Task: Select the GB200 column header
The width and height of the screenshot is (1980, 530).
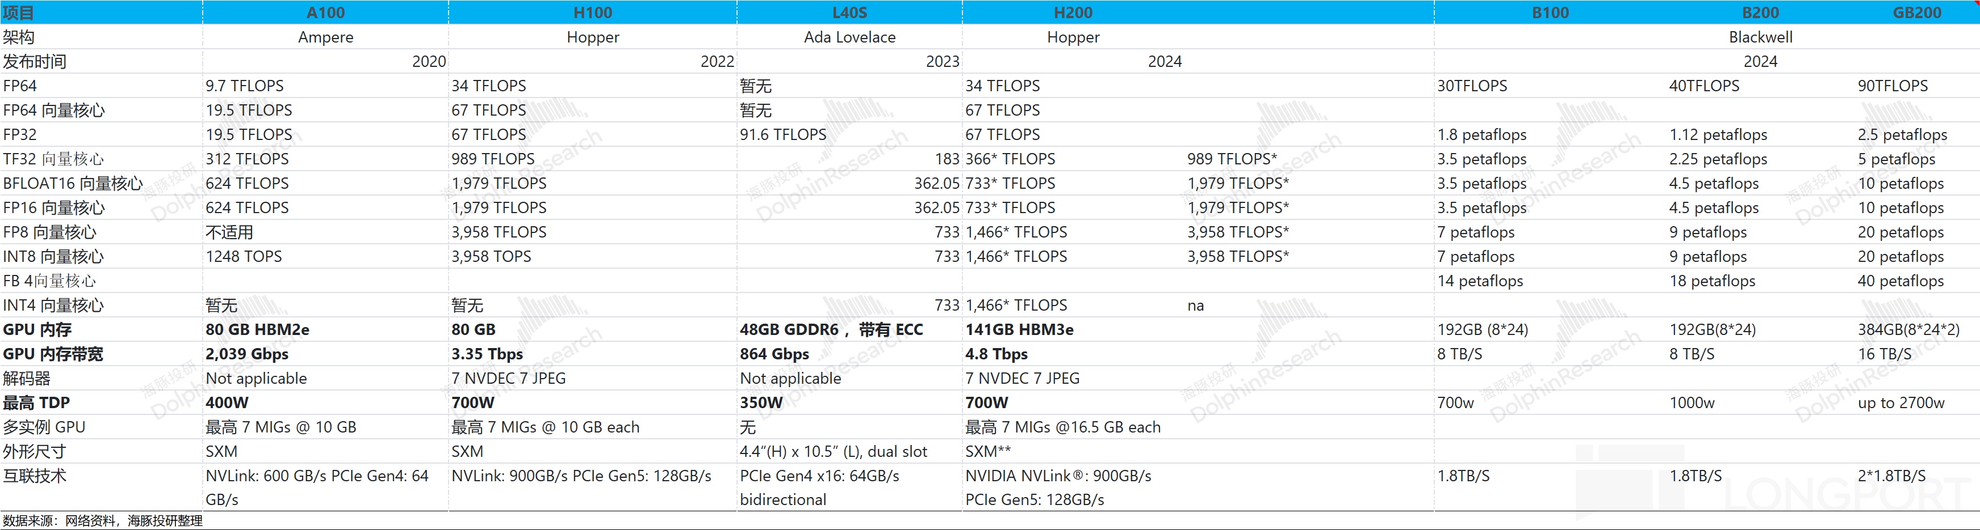Action: tap(1916, 12)
